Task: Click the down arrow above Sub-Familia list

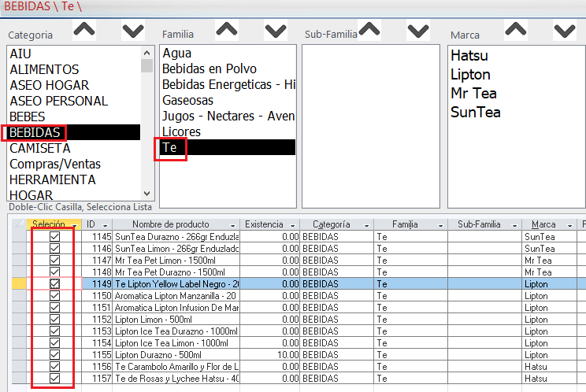Action: pos(417,31)
